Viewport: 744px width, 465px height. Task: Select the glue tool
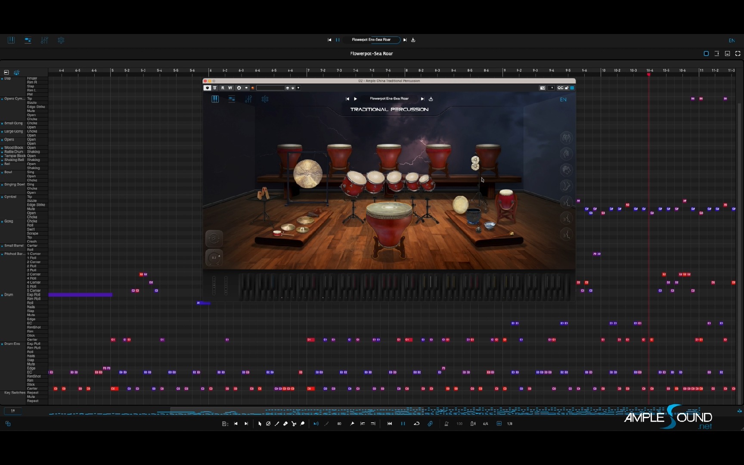(303, 424)
